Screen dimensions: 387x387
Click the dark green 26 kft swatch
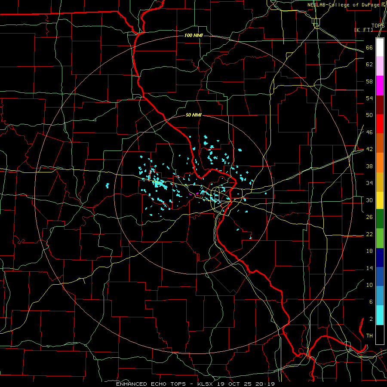[x=380, y=219]
